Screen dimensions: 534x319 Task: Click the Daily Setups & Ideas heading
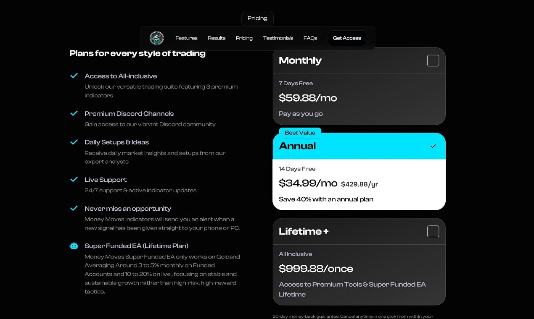[117, 142]
